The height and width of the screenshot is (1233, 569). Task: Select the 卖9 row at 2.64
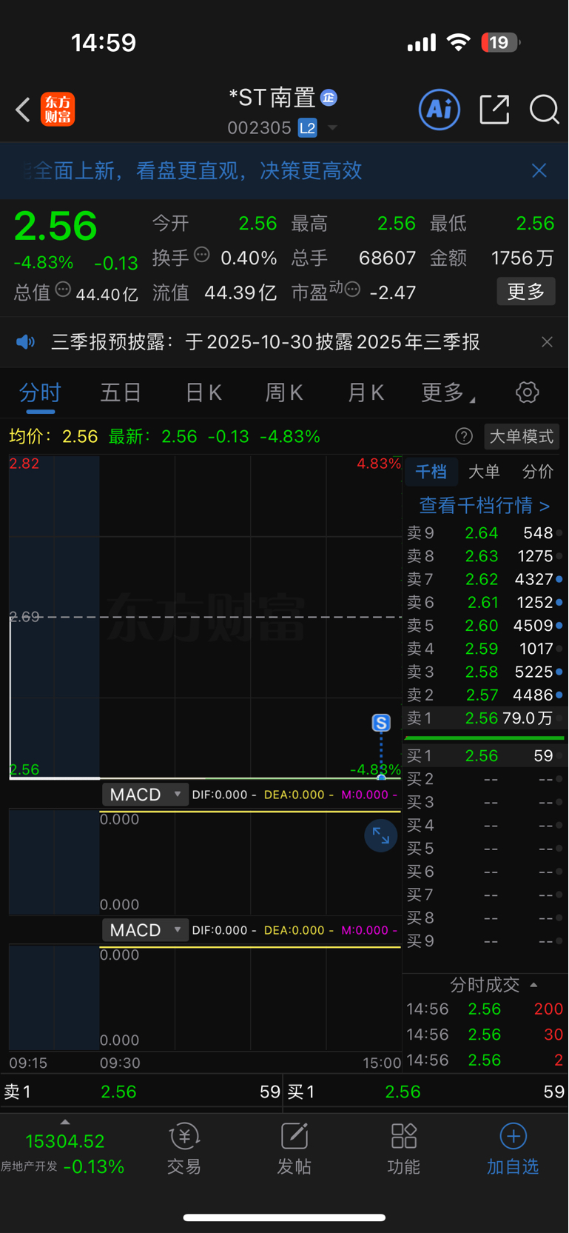tap(485, 533)
